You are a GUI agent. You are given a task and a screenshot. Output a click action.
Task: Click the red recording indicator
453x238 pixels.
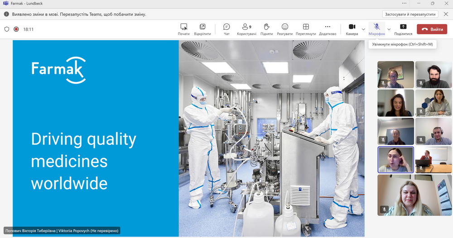tap(16, 29)
